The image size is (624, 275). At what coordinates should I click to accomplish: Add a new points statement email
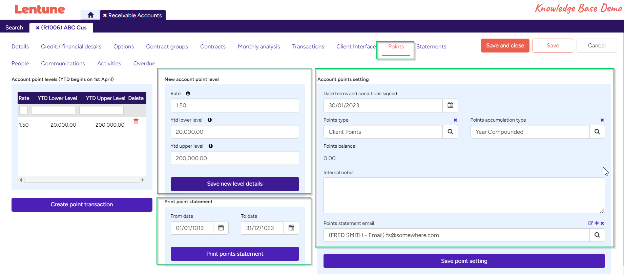597,223
